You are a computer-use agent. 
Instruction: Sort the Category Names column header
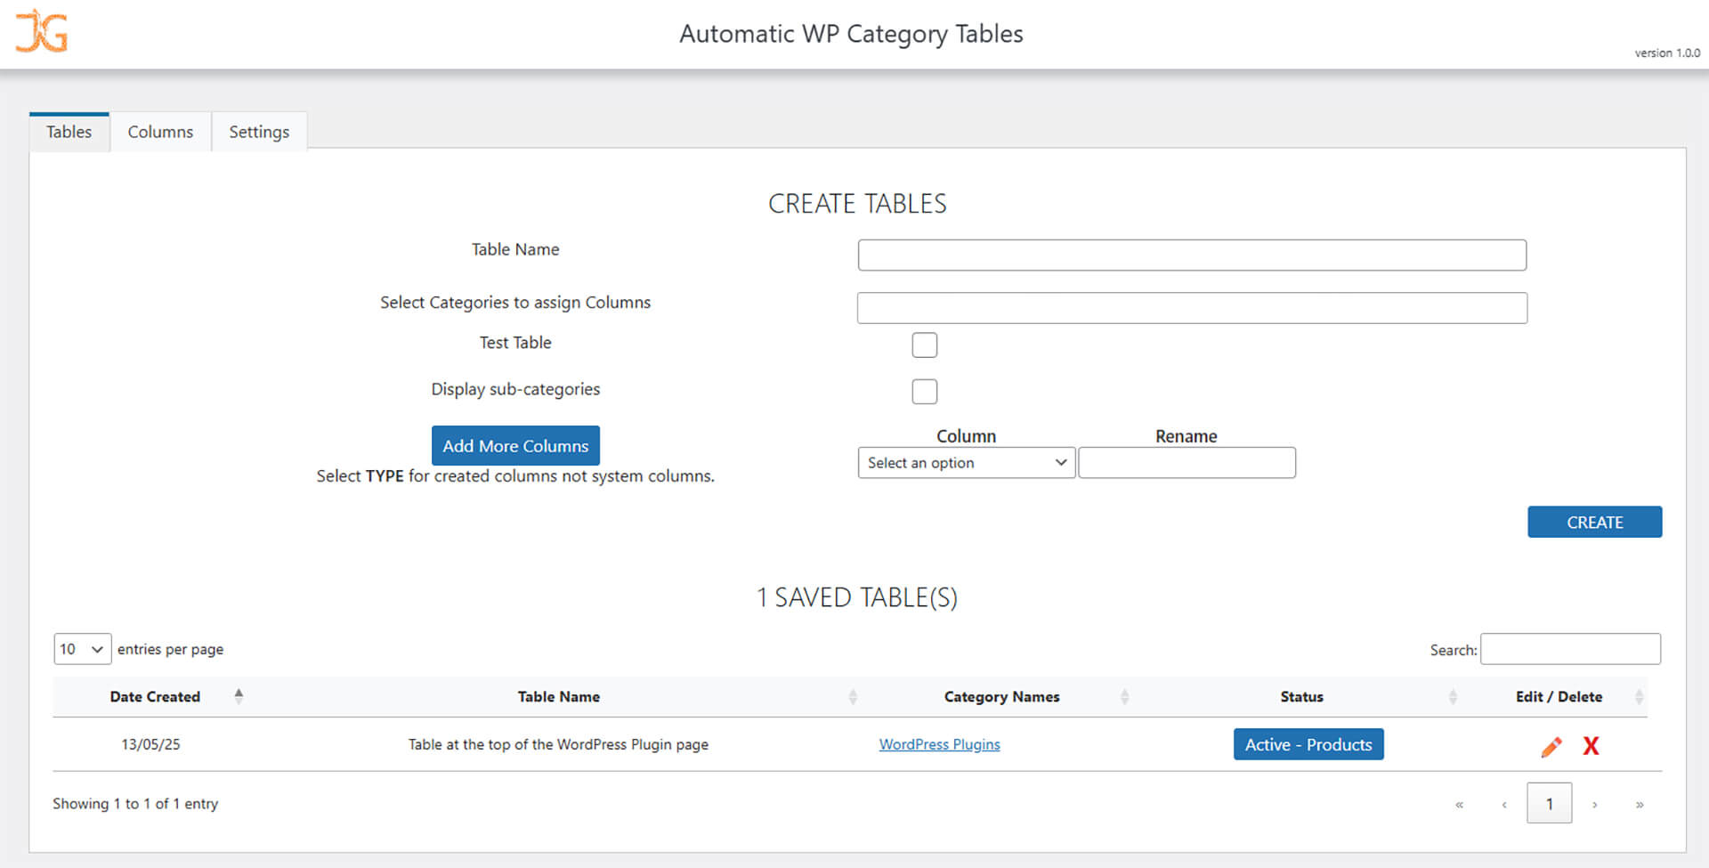click(1001, 697)
